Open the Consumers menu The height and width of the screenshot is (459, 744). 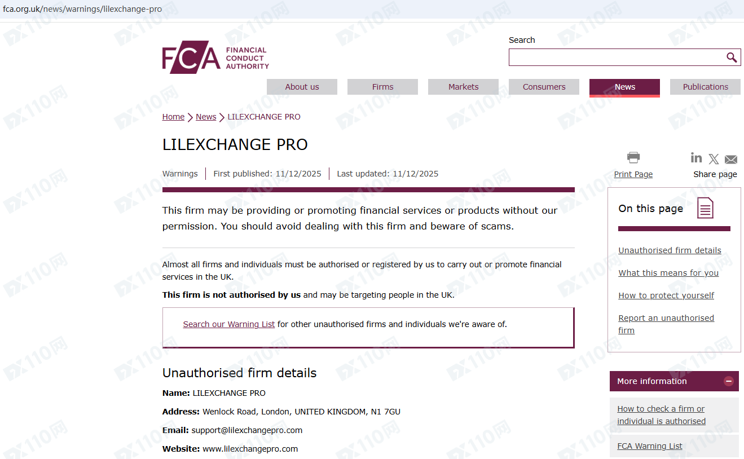point(544,87)
